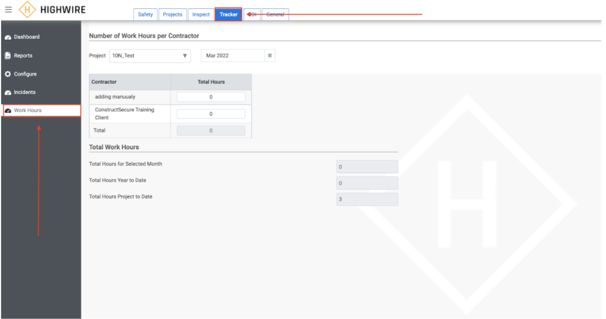Open Reports in the sidebar
606x319 pixels.
click(x=41, y=56)
